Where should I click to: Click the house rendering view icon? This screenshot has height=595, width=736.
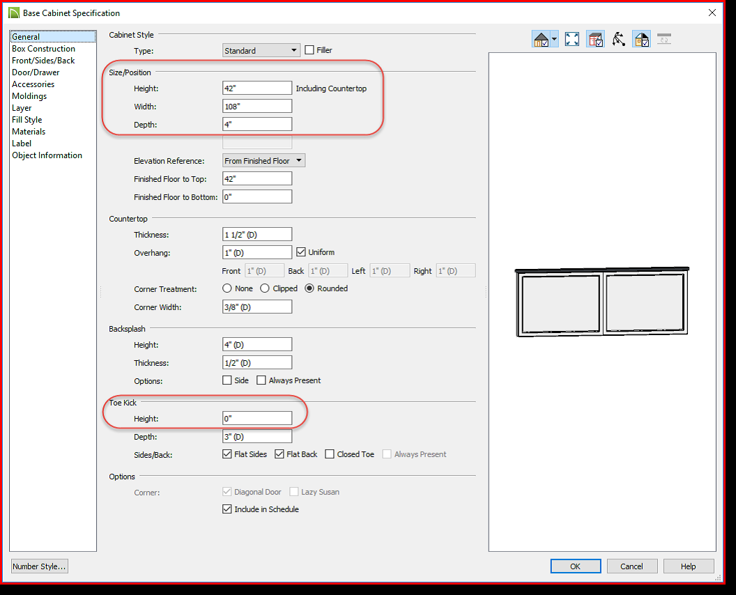click(541, 39)
